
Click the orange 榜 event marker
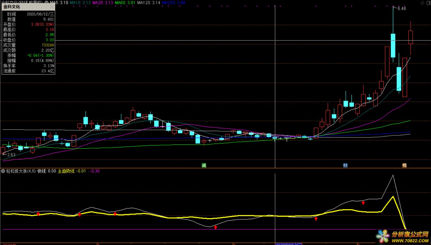point(404,165)
